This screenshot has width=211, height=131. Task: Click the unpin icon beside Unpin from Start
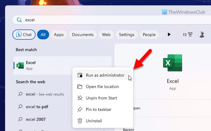tap(80, 98)
